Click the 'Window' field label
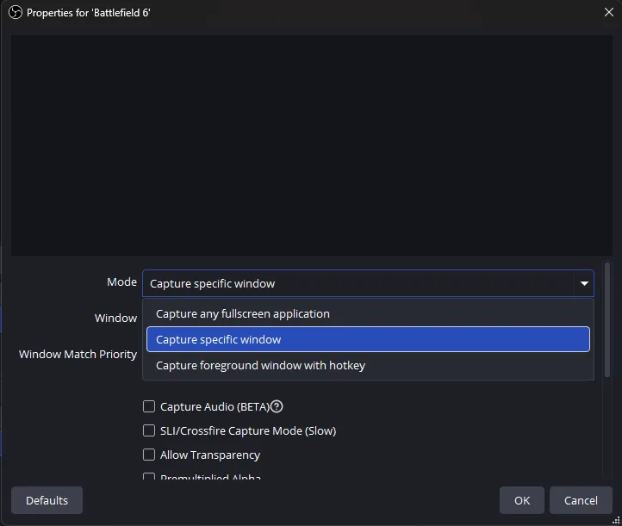Viewport: 622px width, 526px height. click(115, 318)
